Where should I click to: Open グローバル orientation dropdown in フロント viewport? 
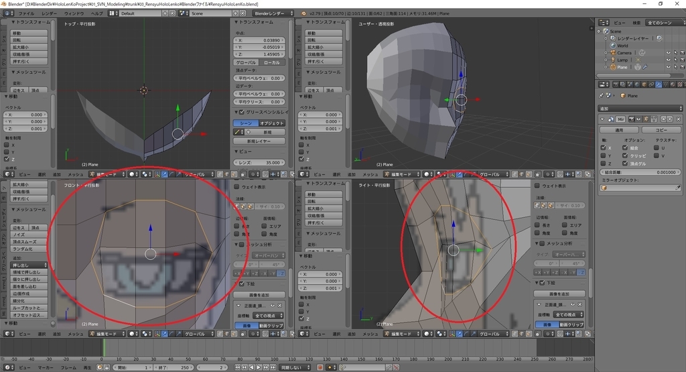click(x=197, y=334)
